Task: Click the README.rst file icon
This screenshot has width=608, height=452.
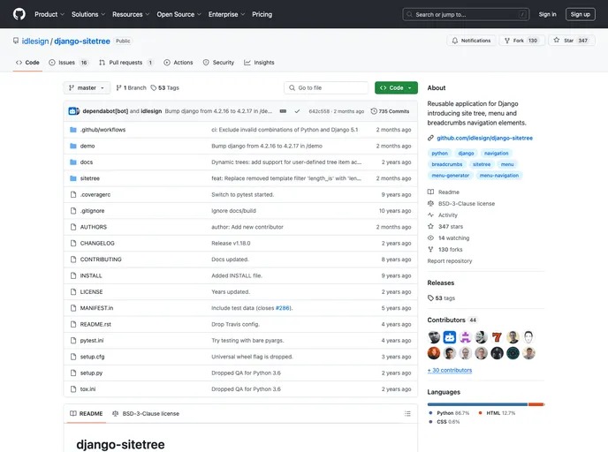Action: [72, 325]
